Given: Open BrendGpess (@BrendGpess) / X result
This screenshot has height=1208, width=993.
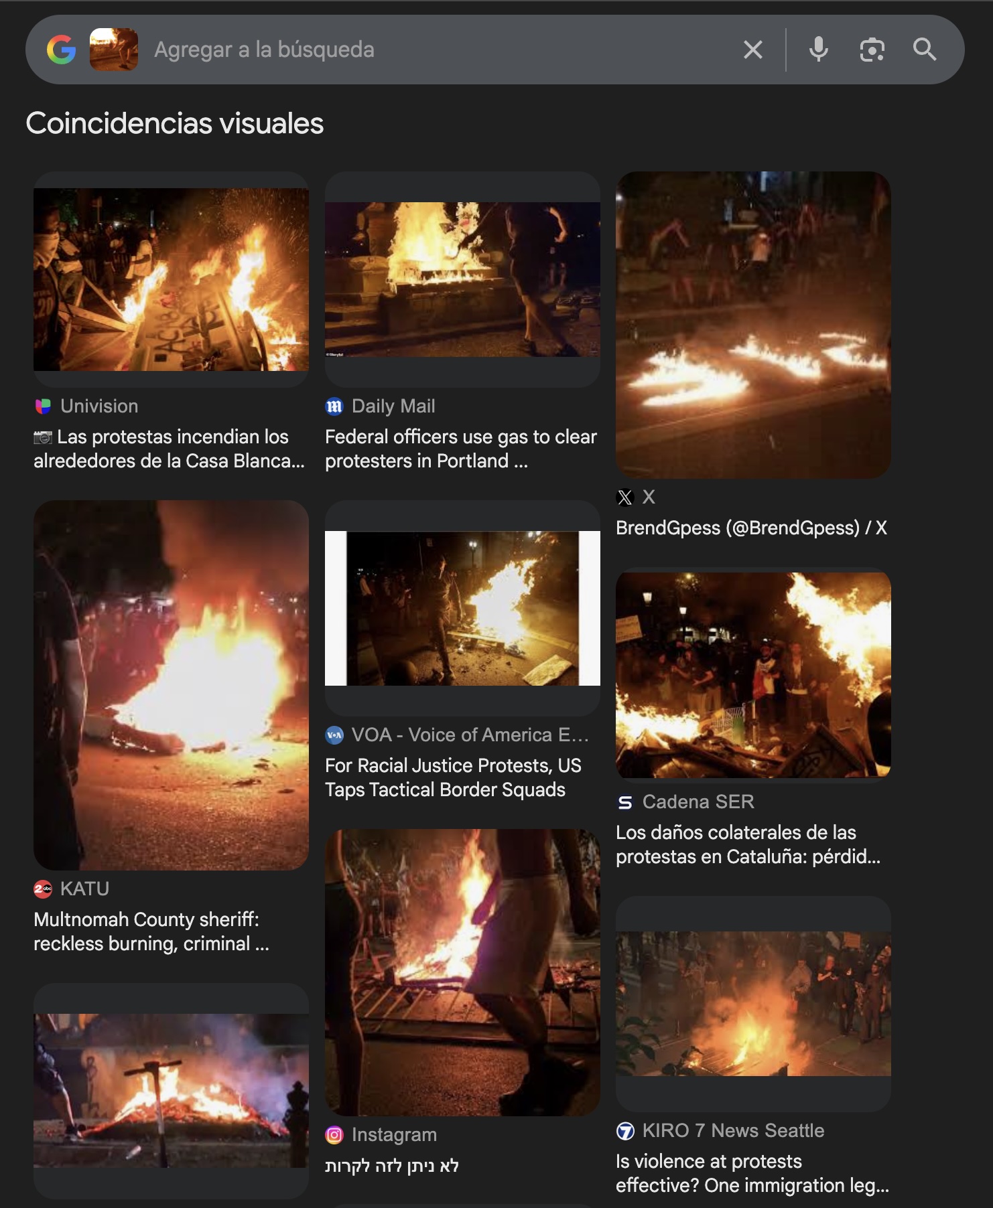Looking at the screenshot, I should (x=751, y=528).
